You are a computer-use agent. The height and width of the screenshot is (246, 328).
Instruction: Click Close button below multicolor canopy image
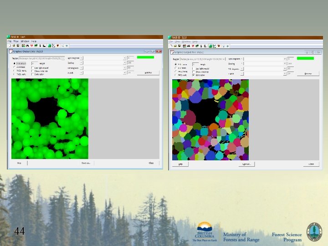click(x=311, y=164)
